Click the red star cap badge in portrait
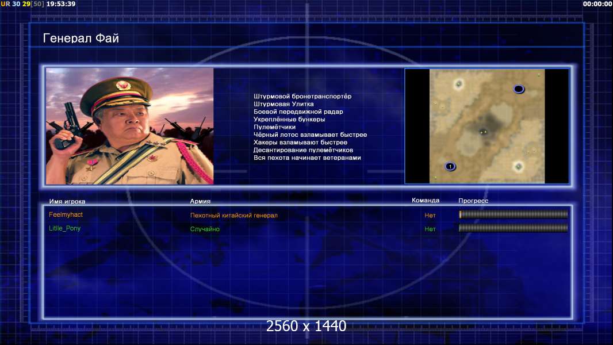 [x=123, y=85]
